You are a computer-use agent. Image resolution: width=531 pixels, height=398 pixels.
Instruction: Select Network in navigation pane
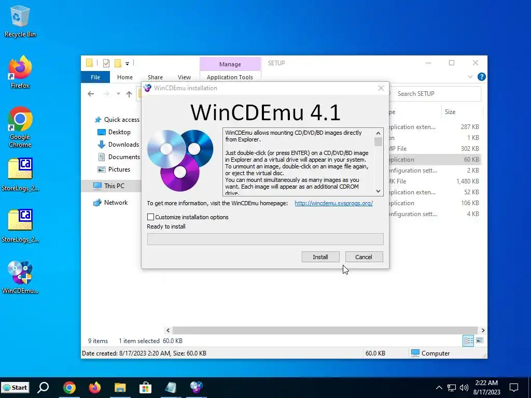[111, 203]
